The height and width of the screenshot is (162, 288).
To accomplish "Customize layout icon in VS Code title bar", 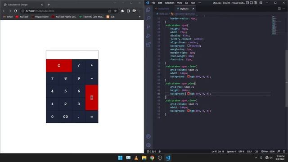I will [x=261, y=3].
